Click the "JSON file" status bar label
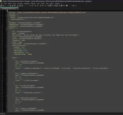 click(3, 114)
